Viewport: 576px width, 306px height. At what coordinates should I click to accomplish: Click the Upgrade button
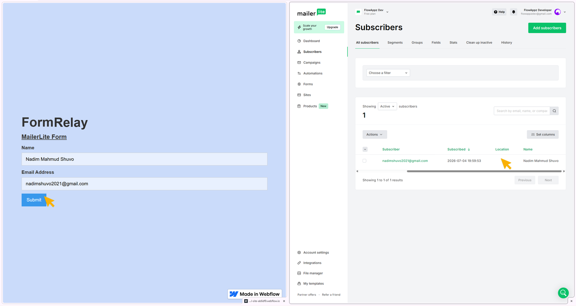click(x=332, y=27)
